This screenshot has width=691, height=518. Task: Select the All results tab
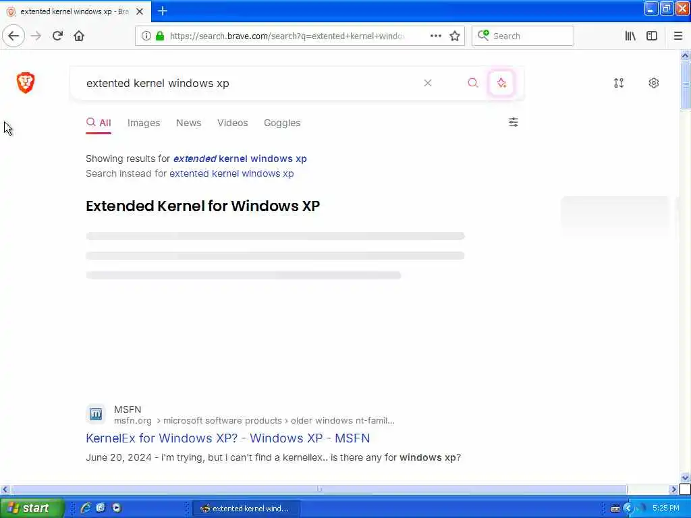click(99, 123)
